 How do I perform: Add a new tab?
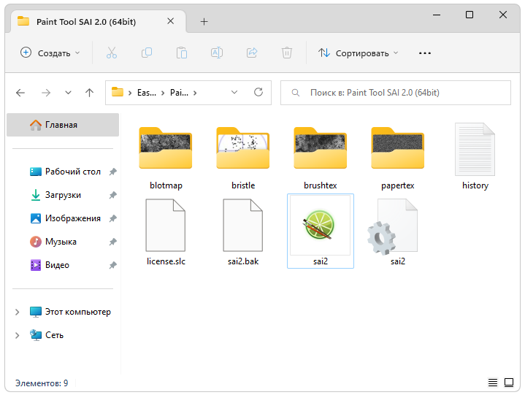point(204,21)
